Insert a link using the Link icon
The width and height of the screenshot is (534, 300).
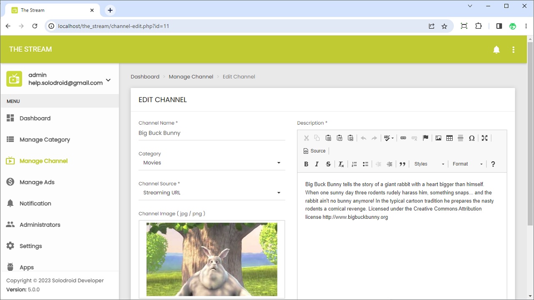tap(403, 138)
